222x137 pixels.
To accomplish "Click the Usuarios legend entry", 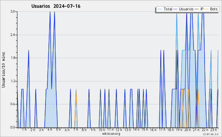I will coord(183,9).
